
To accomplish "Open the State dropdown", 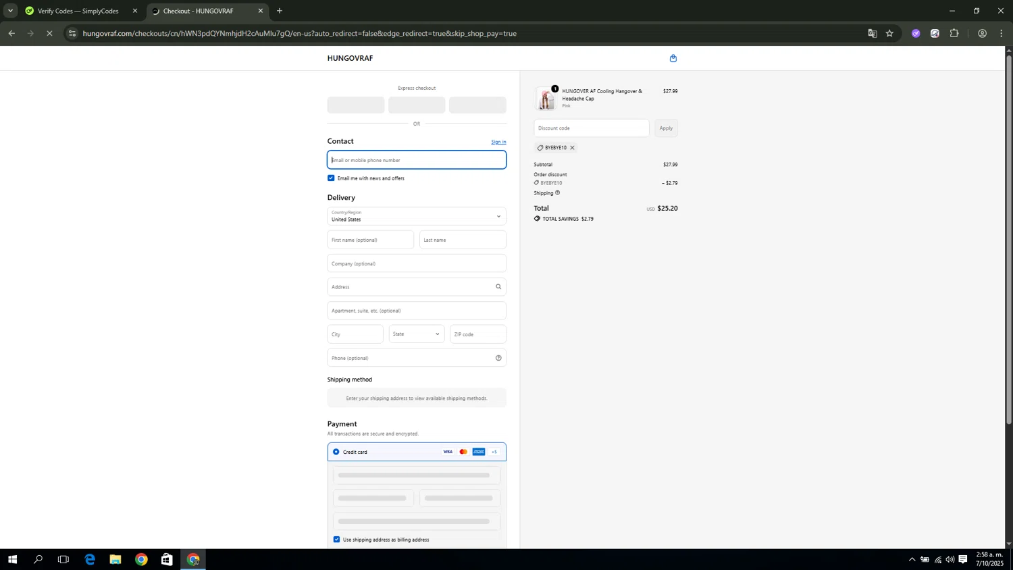I will [x=416, y=334].
